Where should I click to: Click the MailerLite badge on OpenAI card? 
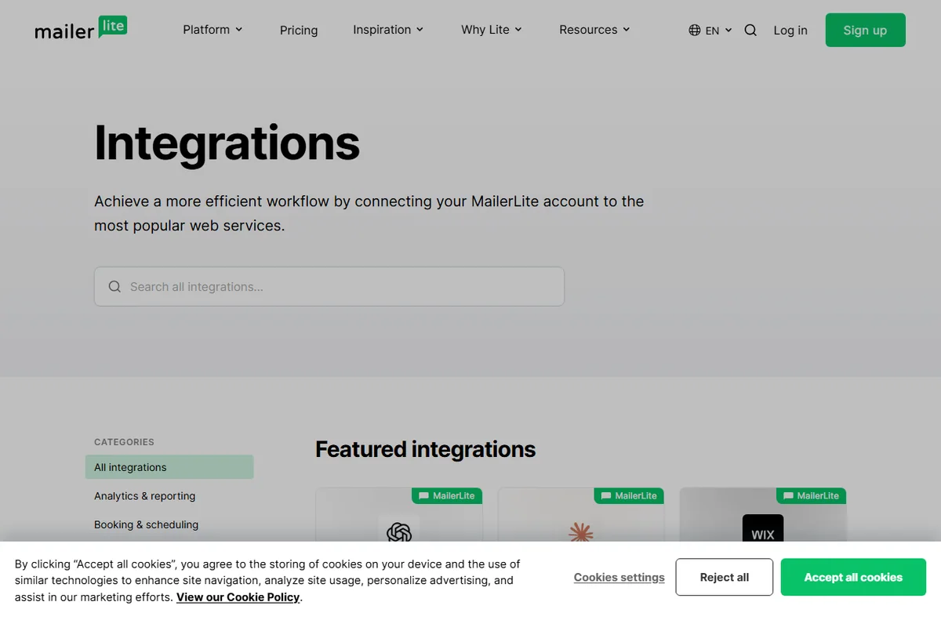[x=447, y=495]
